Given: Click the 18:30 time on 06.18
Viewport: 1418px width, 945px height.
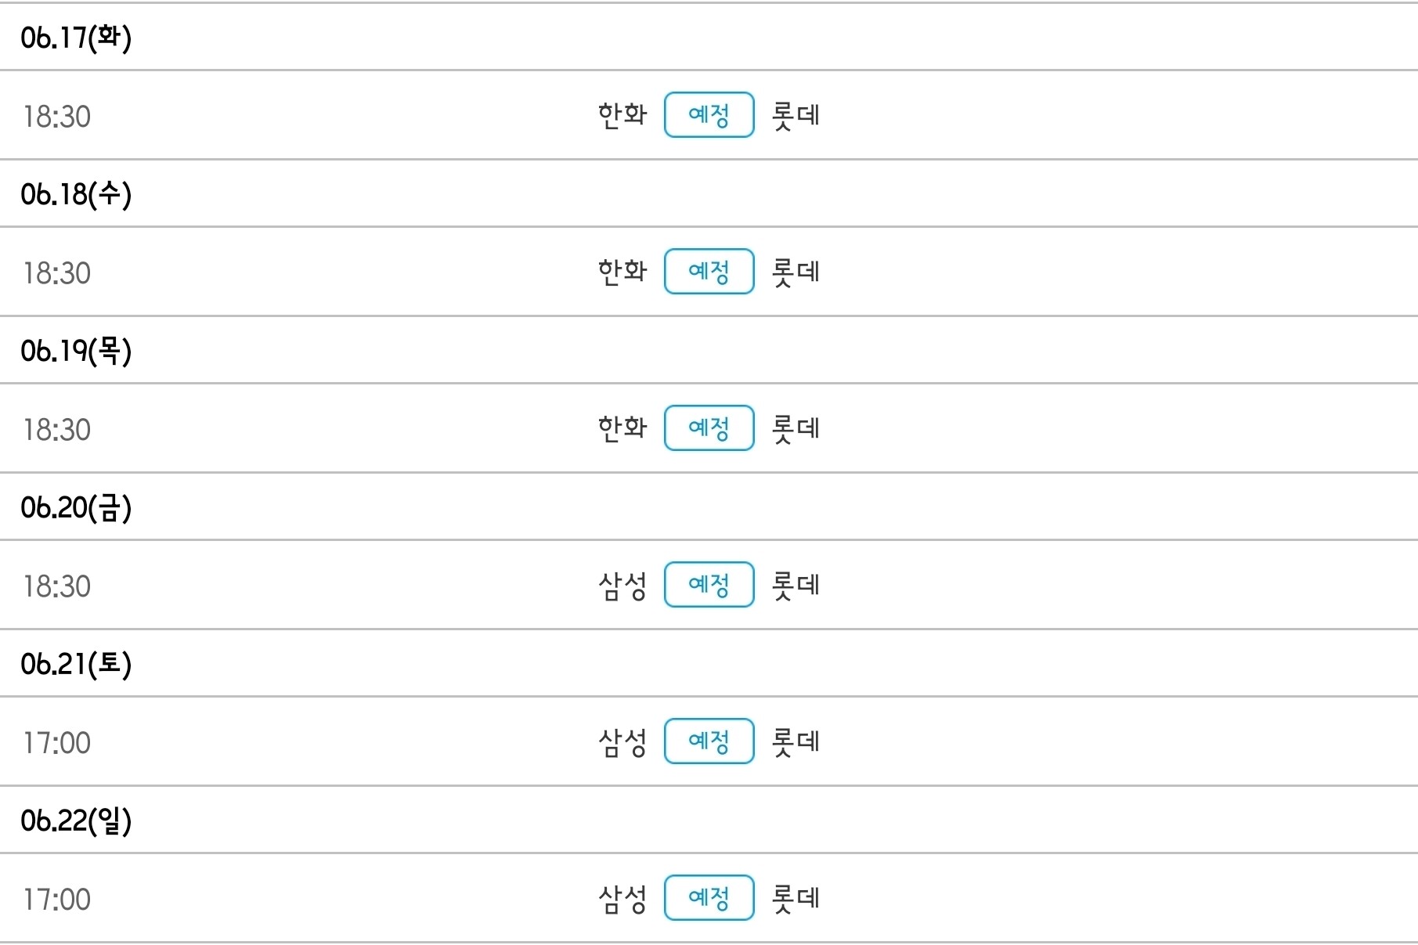Looking at the screenshot, I should 57,273.
